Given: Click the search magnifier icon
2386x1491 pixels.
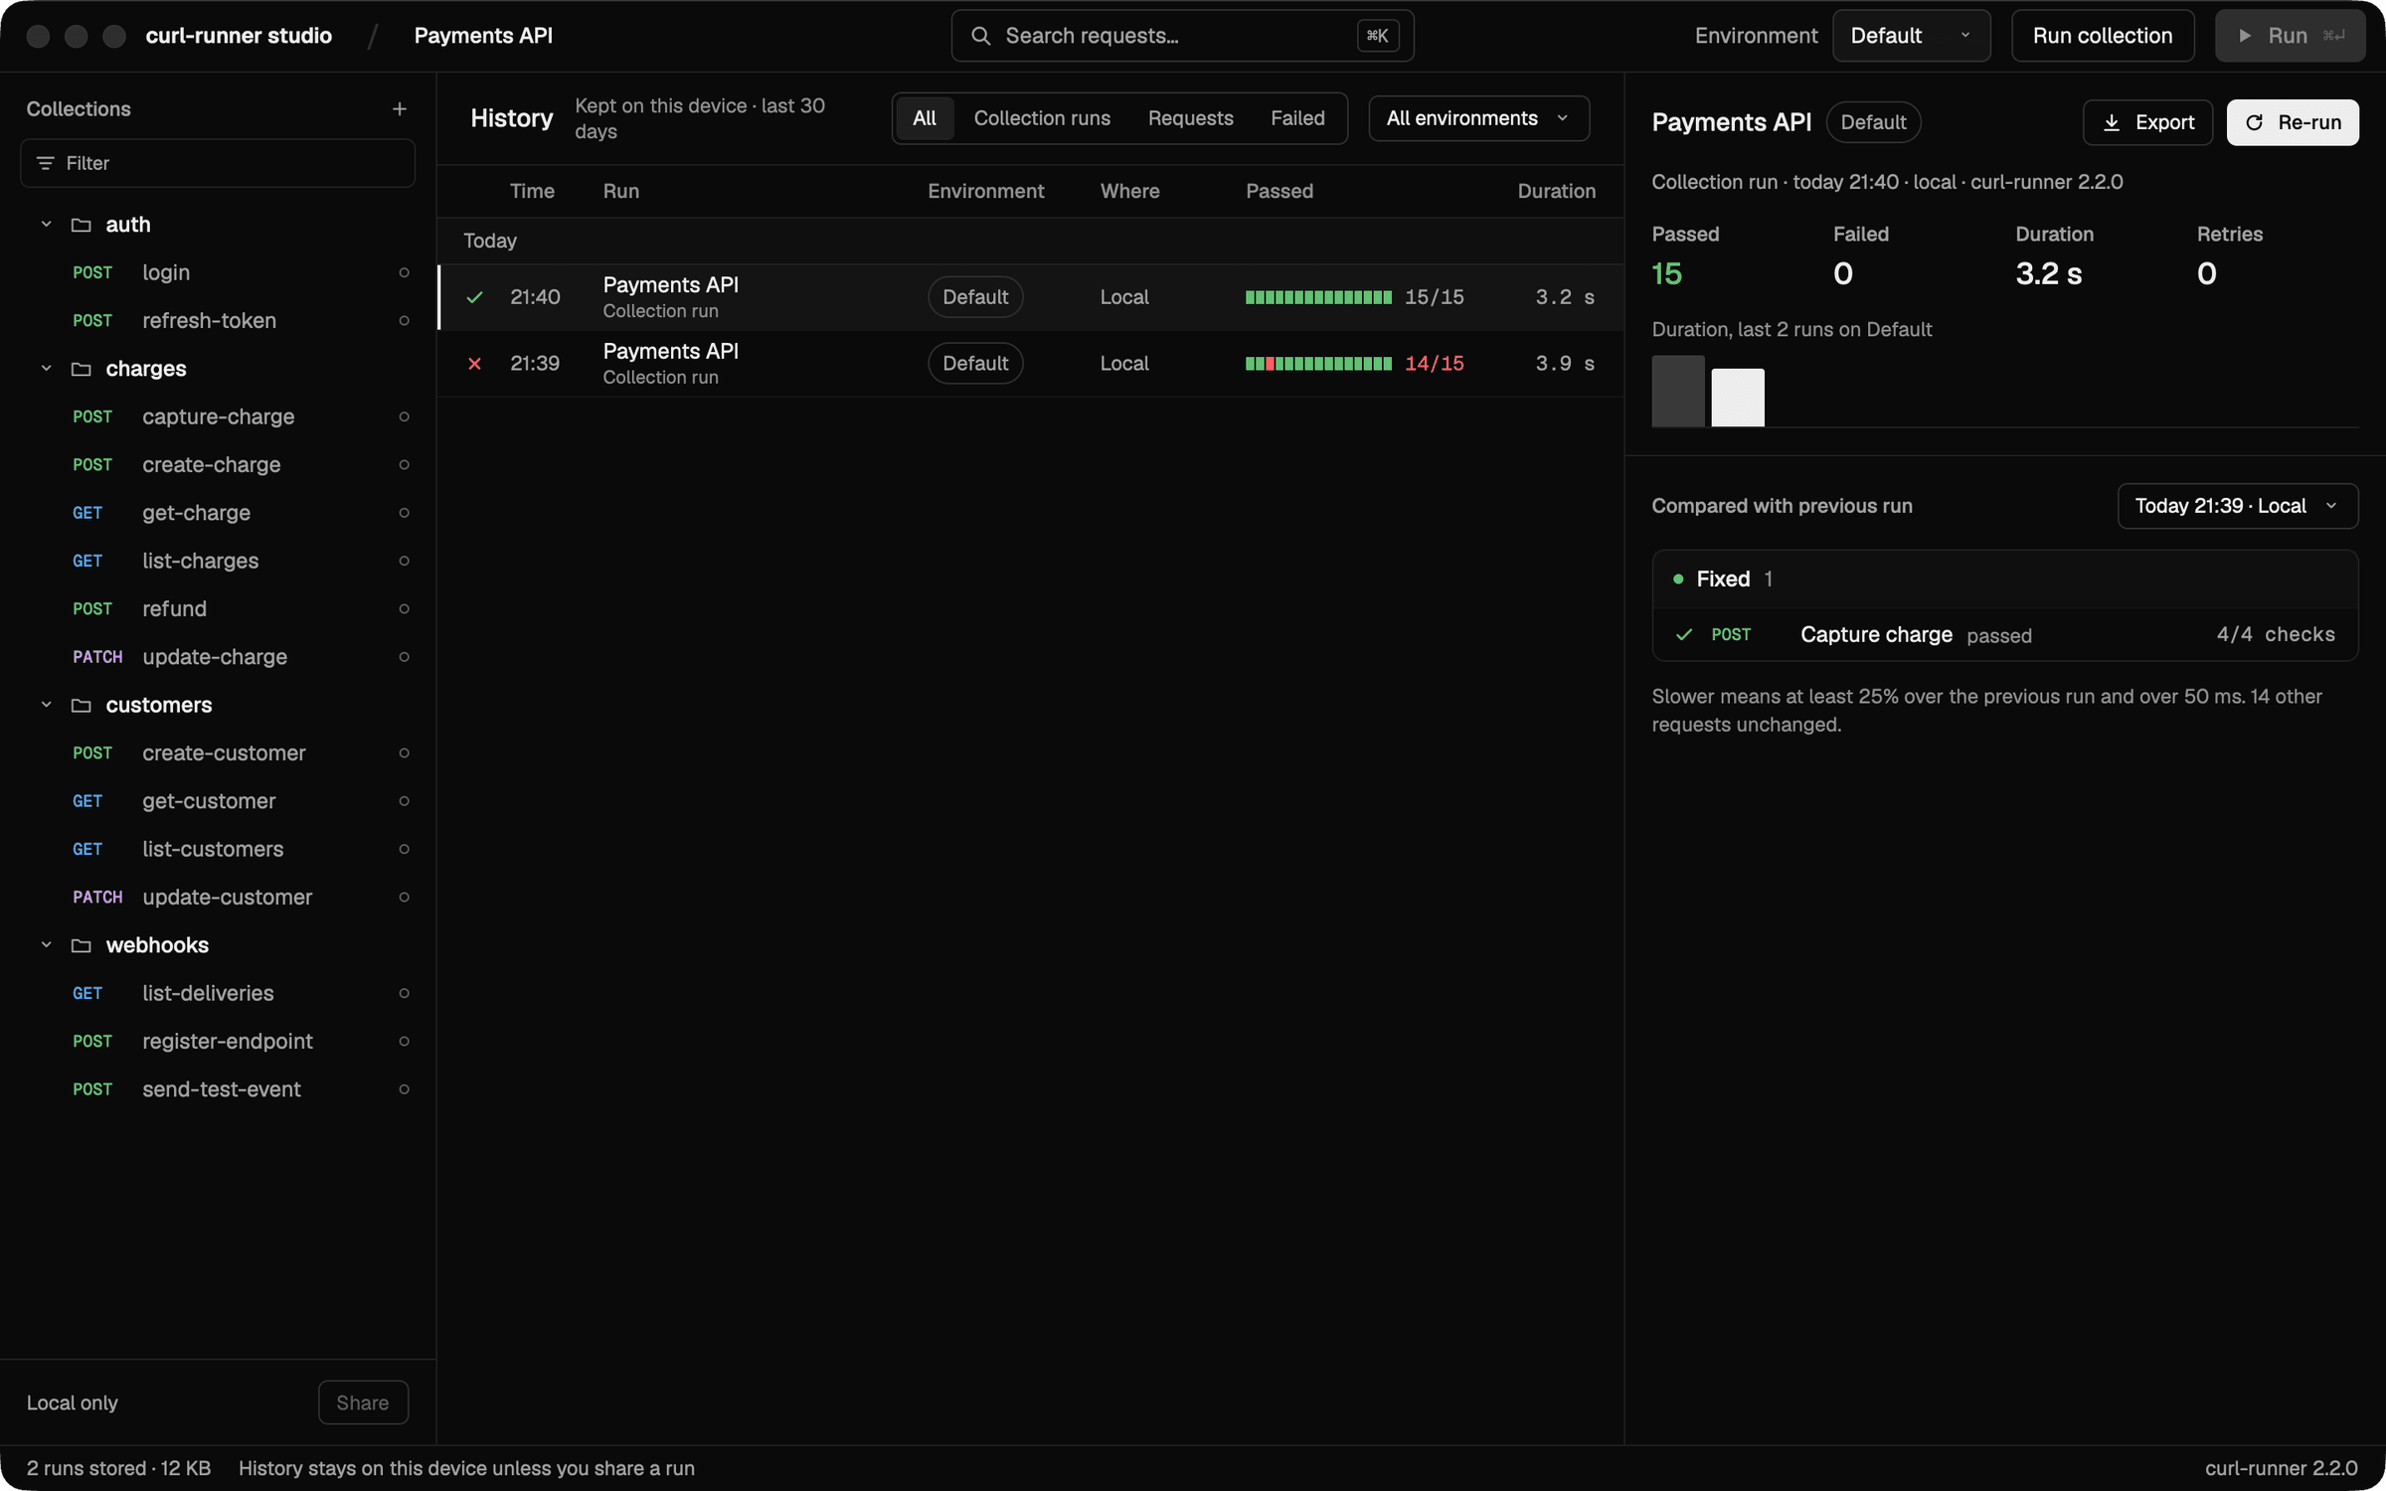Looking at the screenshot, I should point(980,36).
